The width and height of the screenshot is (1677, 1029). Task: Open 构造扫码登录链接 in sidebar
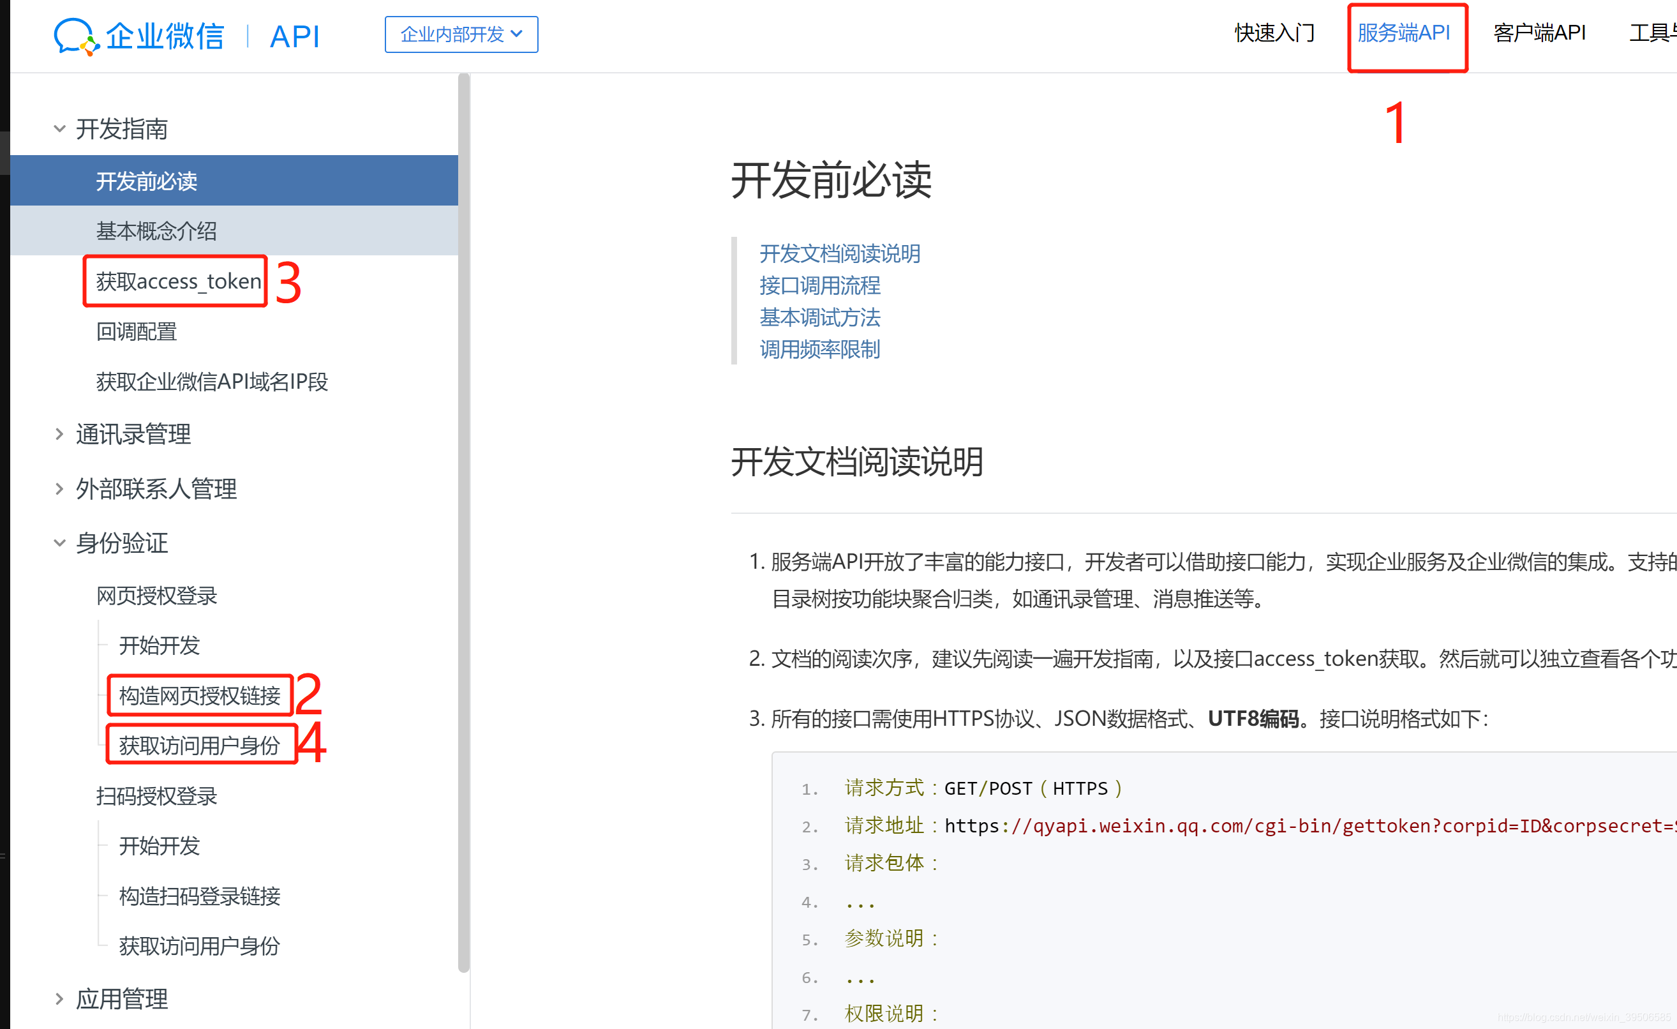(x=200, y=896)
